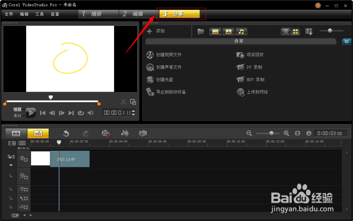Collapse the options panel chevron

pyautogui.click(x=347, y=41)
